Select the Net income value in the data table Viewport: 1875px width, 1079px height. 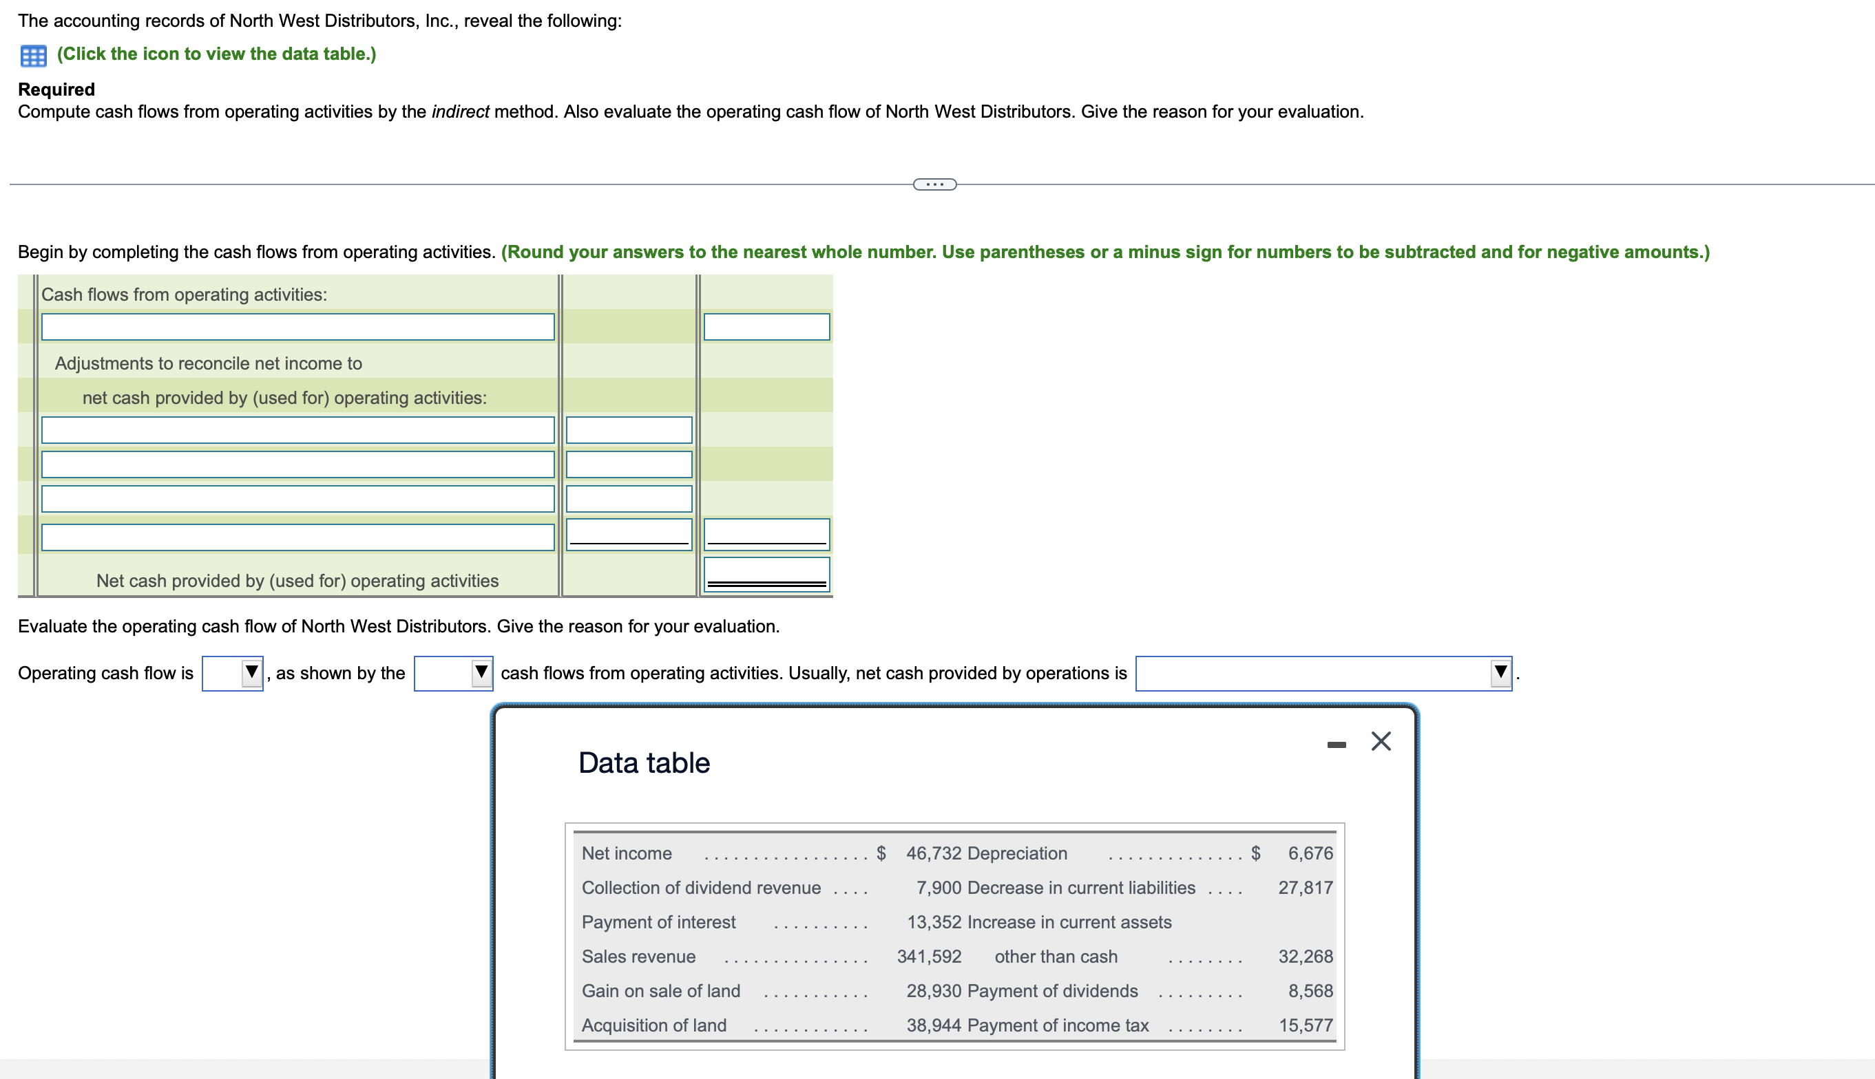(933, 853)
